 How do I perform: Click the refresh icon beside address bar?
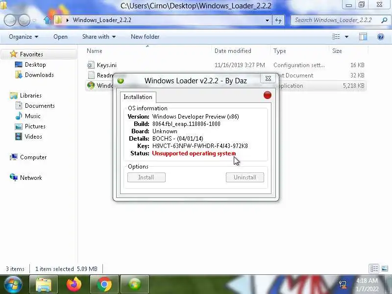(278, 20)
